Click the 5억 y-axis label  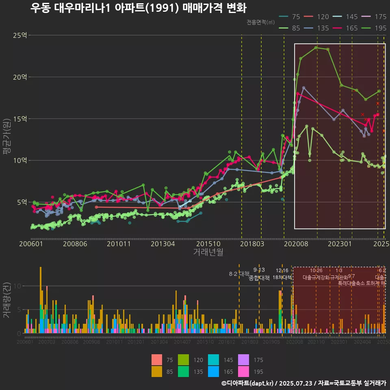tap(22, 202)
